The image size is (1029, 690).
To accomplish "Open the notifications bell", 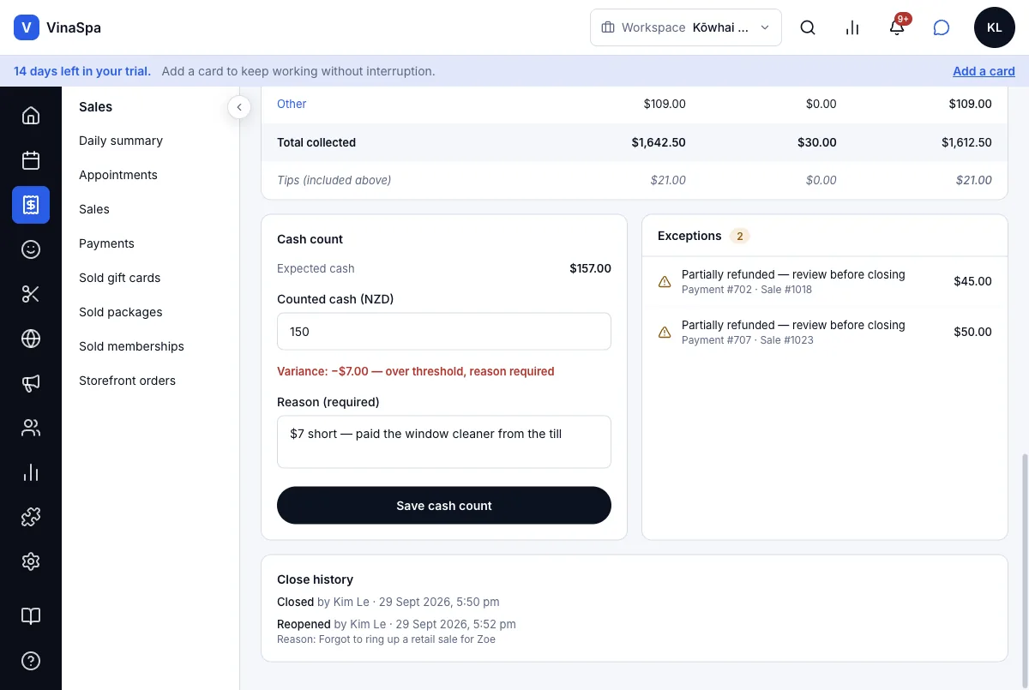I will [897, 27].
